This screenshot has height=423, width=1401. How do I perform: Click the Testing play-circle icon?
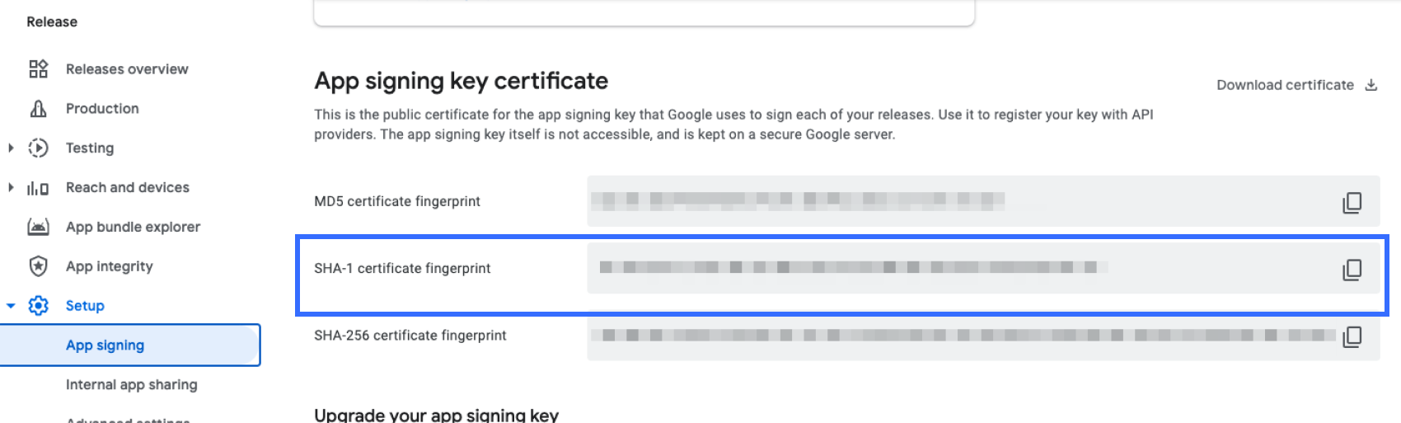(38, 148)
